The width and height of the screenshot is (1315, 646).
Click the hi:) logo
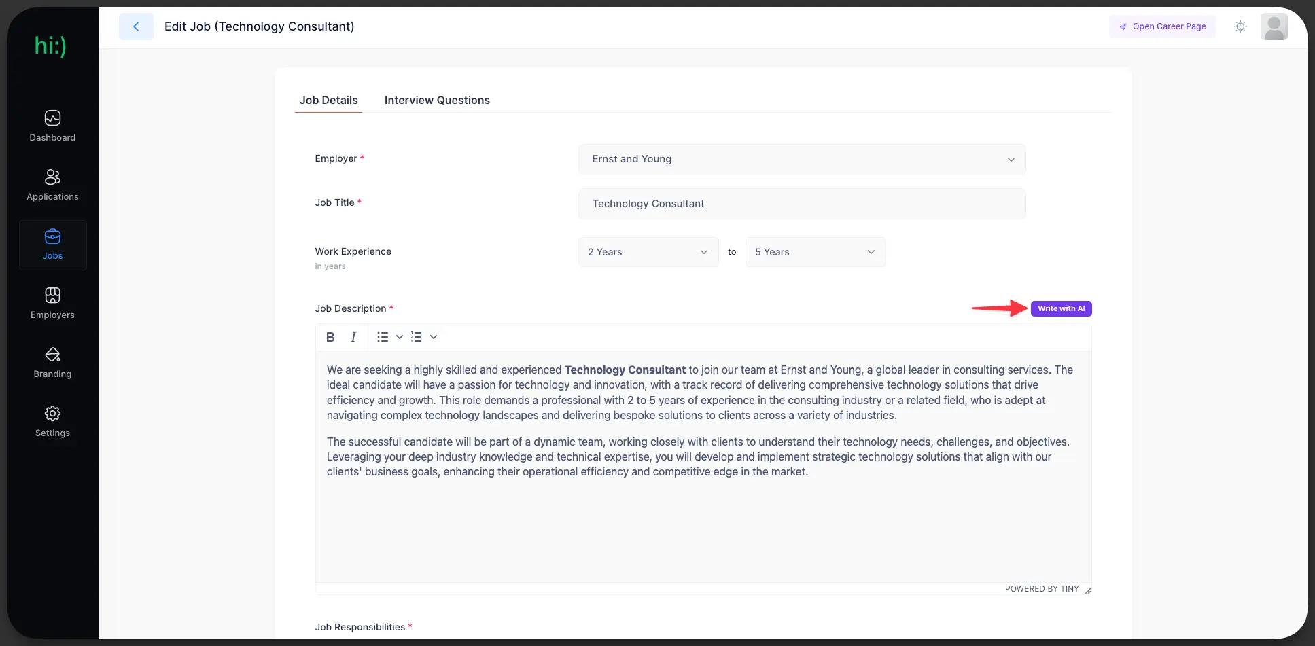click(x=50, y=46)
